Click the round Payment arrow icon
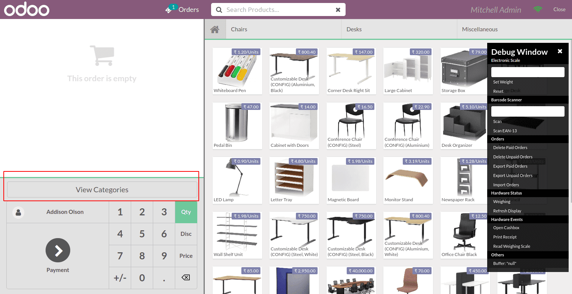This screenshot has width=572, height=294. 58,250
